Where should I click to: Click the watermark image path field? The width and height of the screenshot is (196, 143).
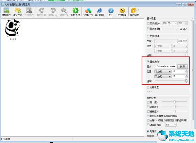point(165,67)
